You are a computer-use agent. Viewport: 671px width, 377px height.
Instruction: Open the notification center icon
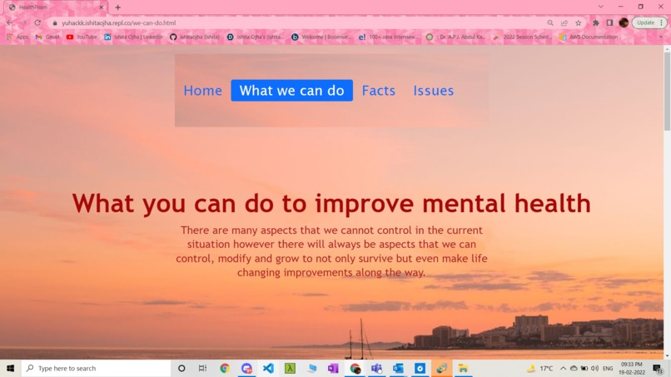point(658,368)
